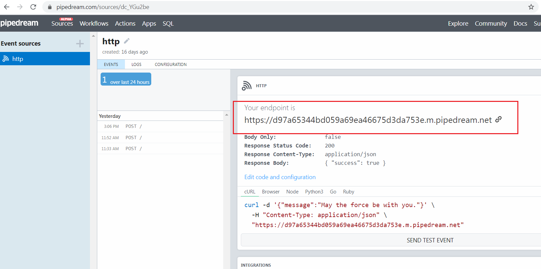The image size is (541, 269).
Task: Bookmark the page with the star icon
Action: [531, 7]
